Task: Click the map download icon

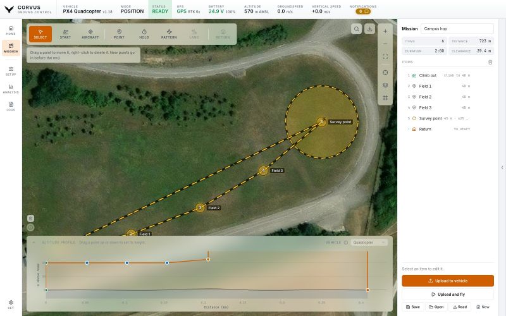Action: 369,28
